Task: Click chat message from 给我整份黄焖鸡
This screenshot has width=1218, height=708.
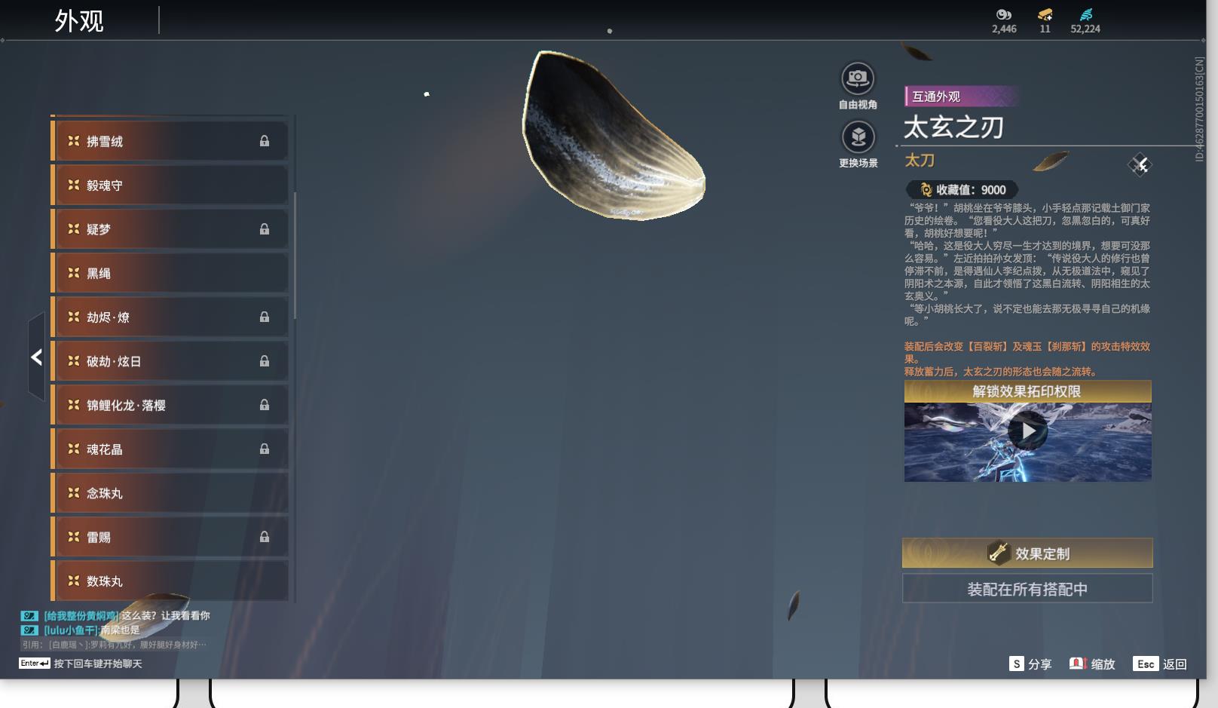Action: click(x=115, y=615)
